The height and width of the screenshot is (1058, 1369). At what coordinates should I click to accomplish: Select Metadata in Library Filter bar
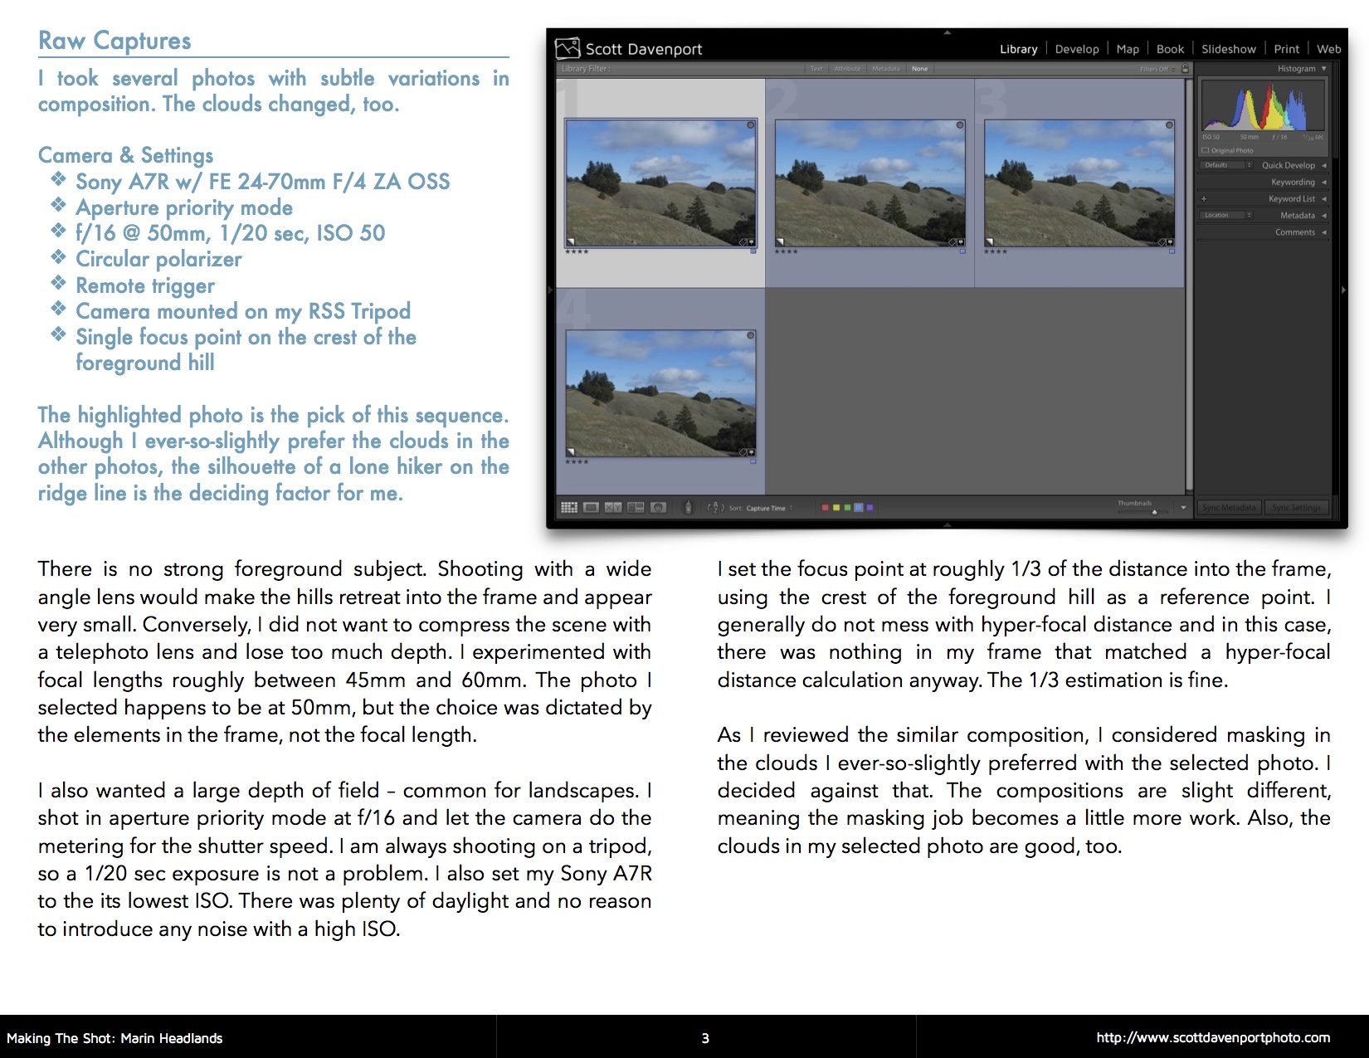tap(886, 69)
